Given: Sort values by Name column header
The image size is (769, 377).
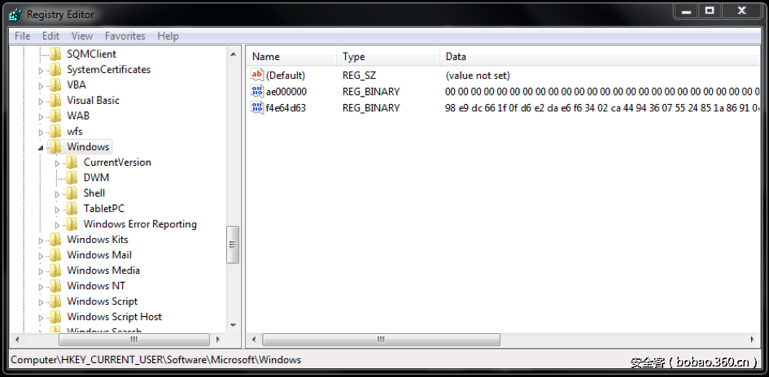Looking at the screenshot, I should click(x=291, y=57).
